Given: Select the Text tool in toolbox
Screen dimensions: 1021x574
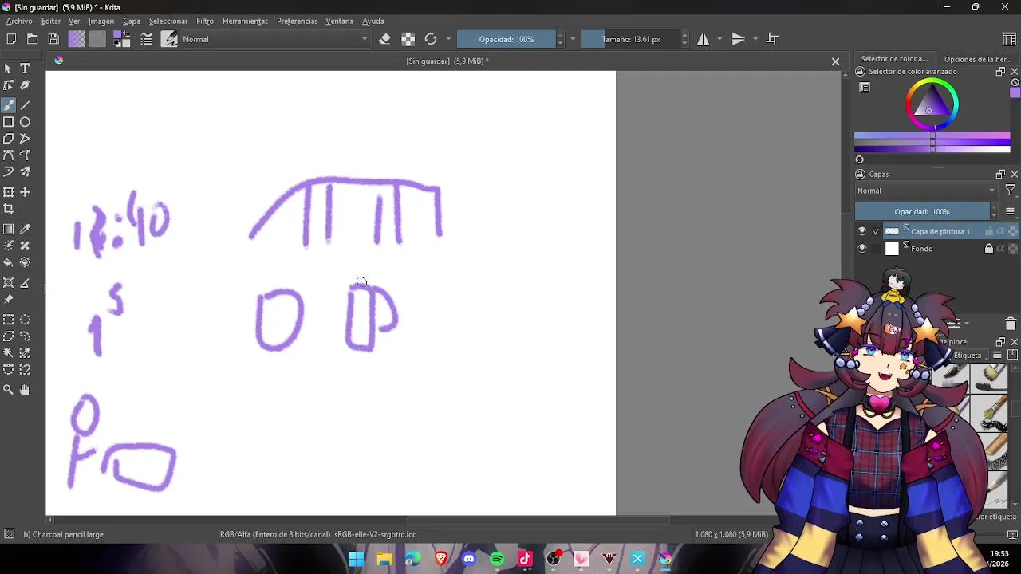Looking at the screenshot, I should pyautogui.click(x=25, y=69).
